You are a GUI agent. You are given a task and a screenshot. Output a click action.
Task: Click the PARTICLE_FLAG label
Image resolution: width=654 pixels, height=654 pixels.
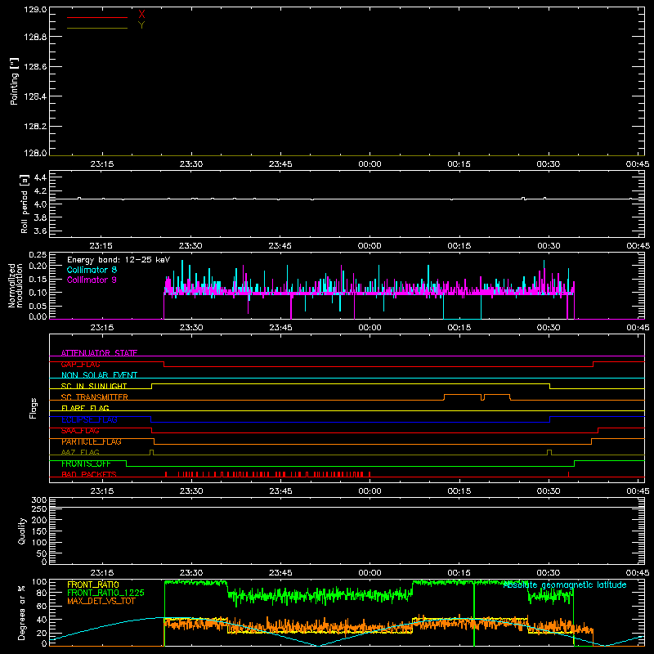click(x=92, y=441)
